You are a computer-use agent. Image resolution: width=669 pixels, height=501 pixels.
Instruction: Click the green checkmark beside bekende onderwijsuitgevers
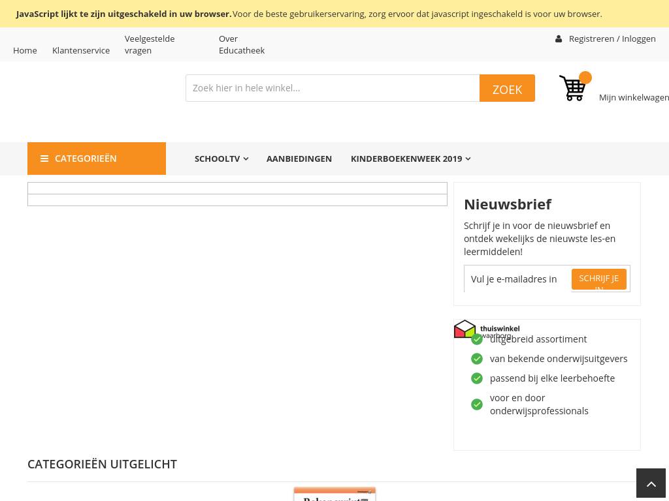(477, 359)
